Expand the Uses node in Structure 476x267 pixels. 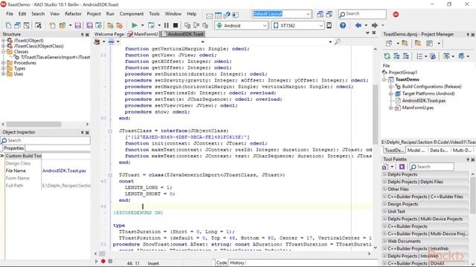click(x=3, y=74)
